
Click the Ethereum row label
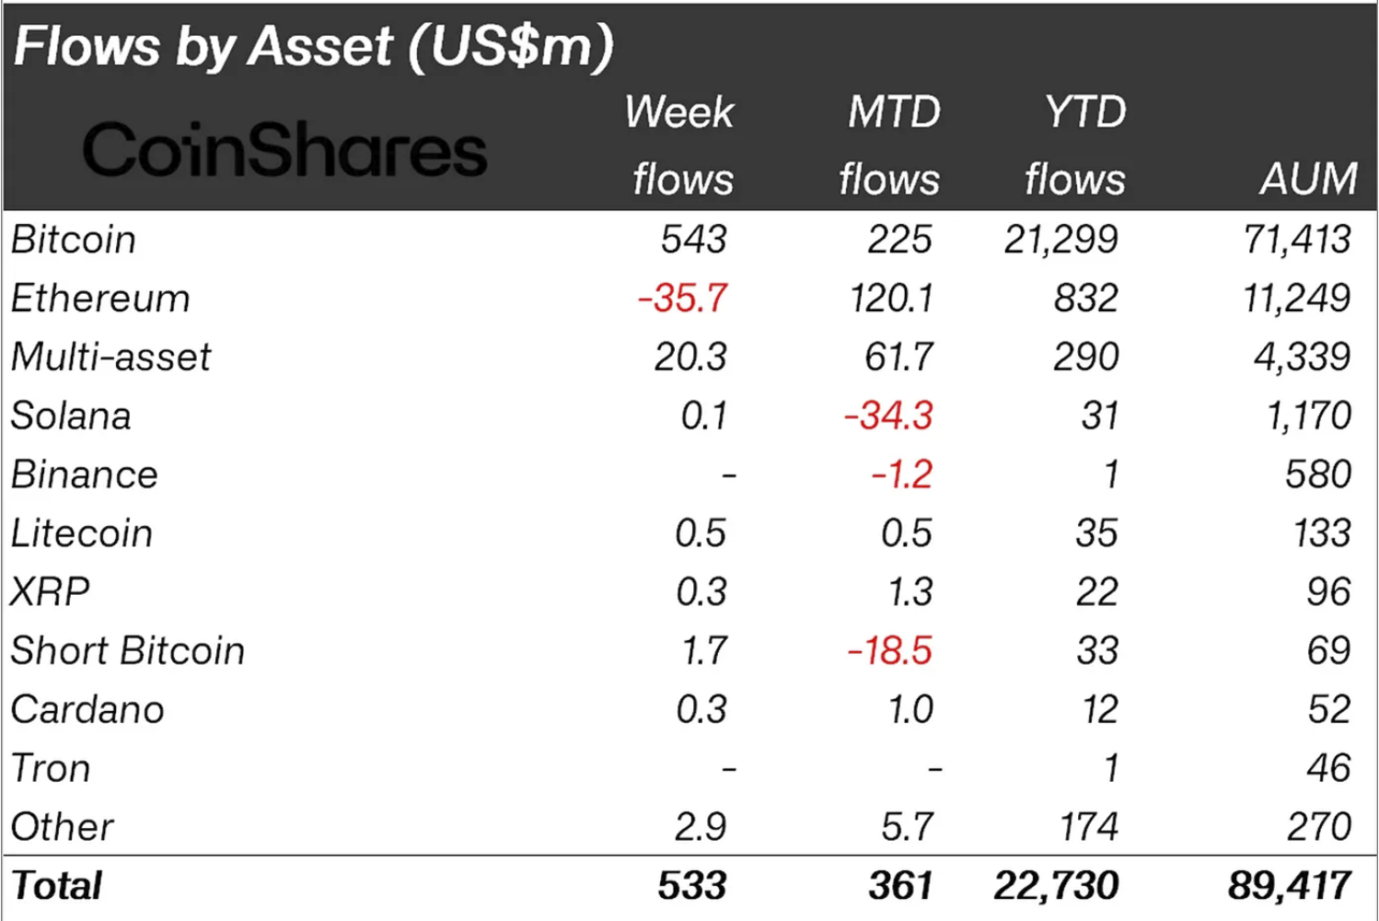tap(100, 299)
